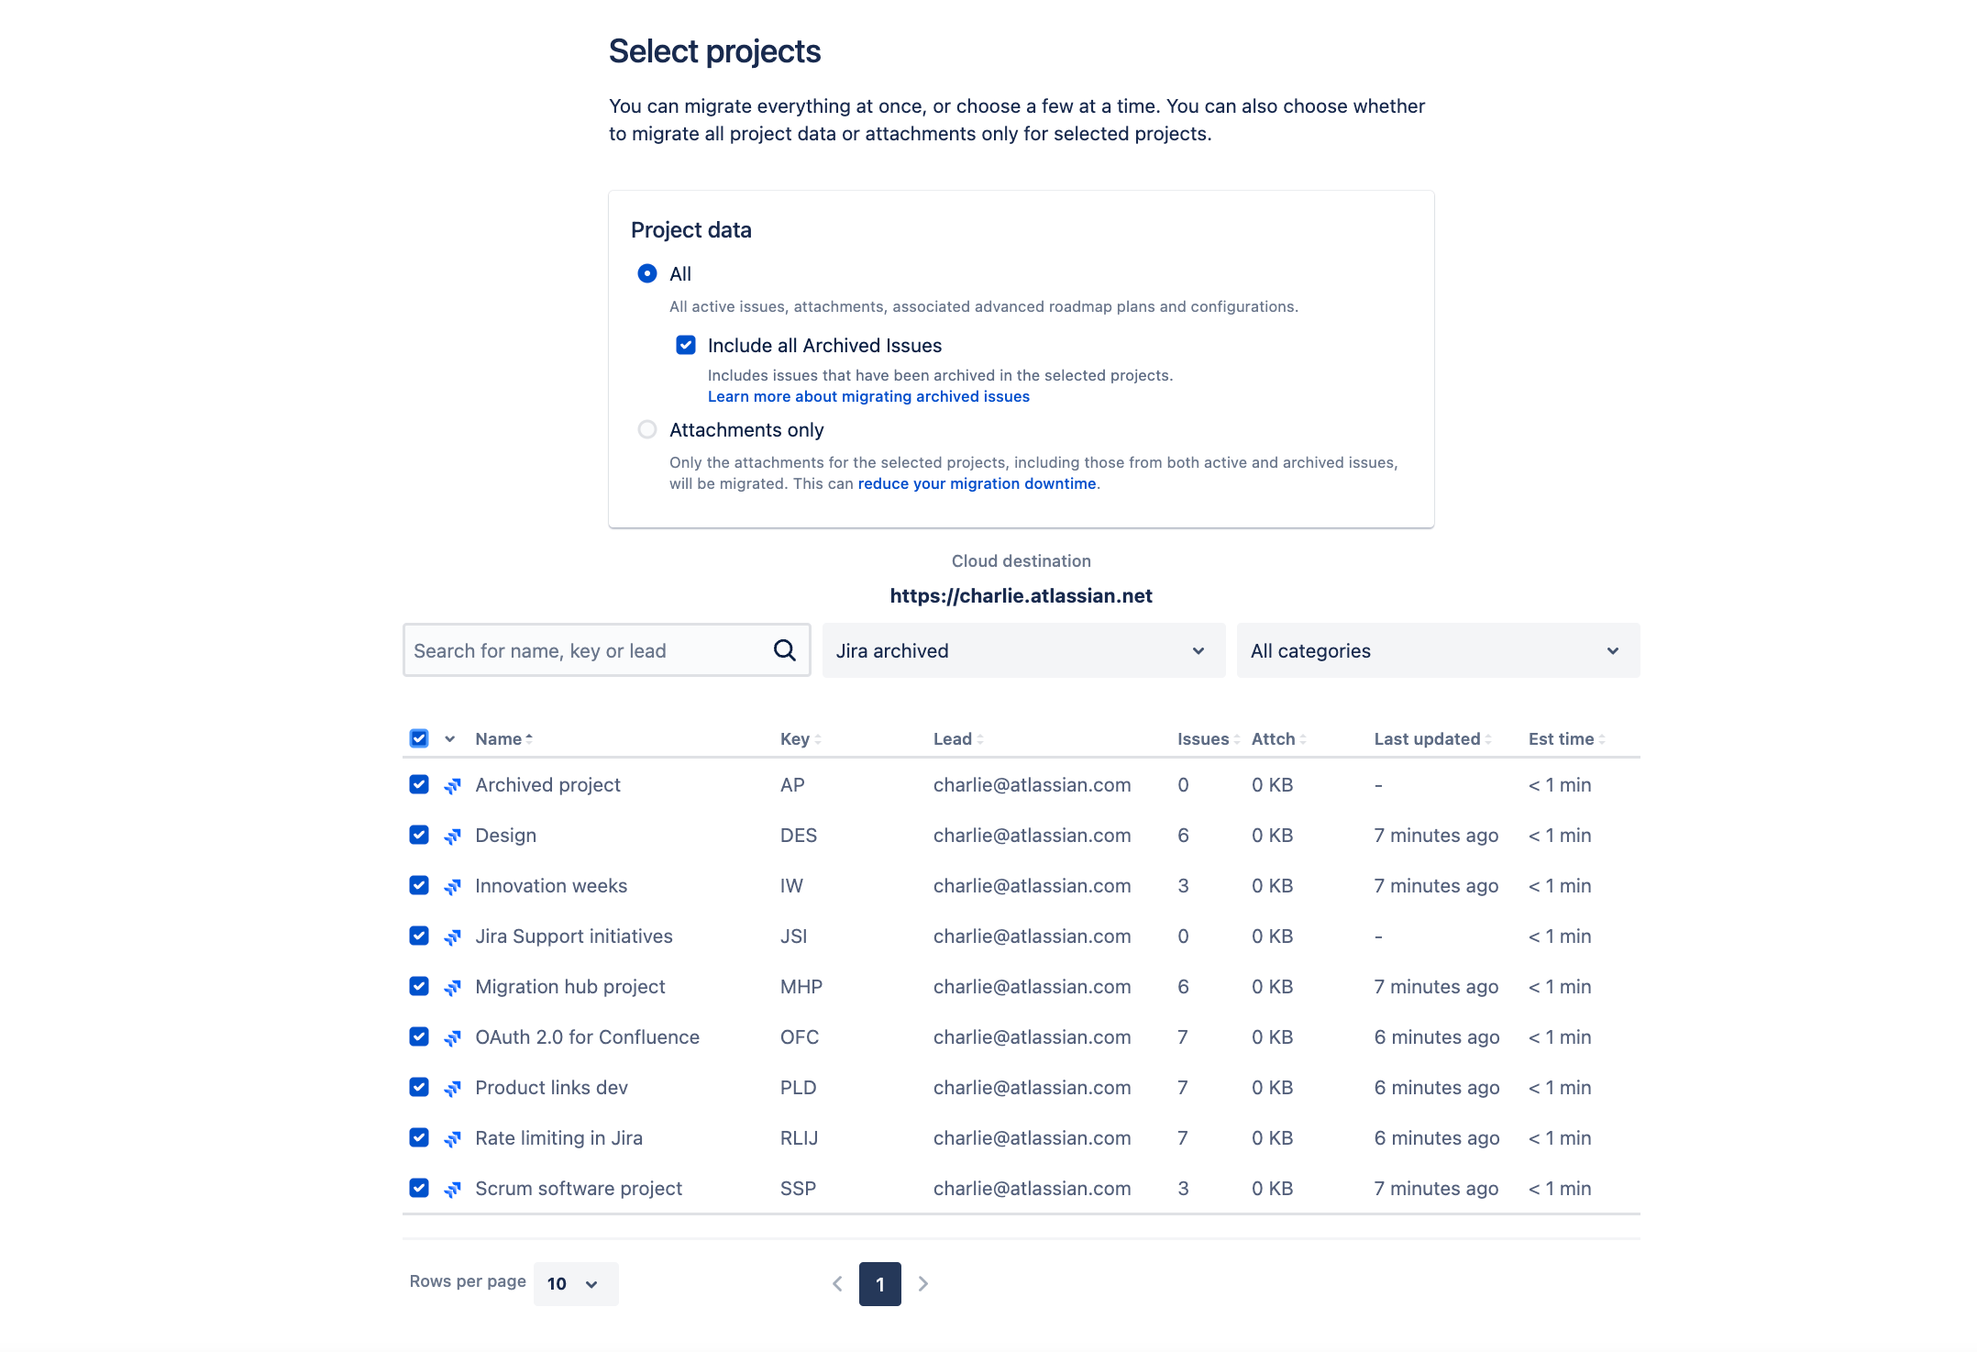Change Rows per page using the 10 dropdown
Image resolution: width=1977 pixels, height=1352 pixels.
(x=575, y=1283)
